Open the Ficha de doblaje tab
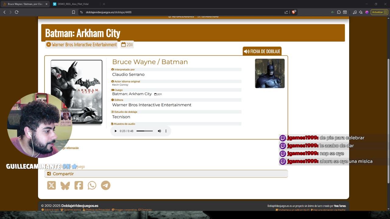 (262, 51)
